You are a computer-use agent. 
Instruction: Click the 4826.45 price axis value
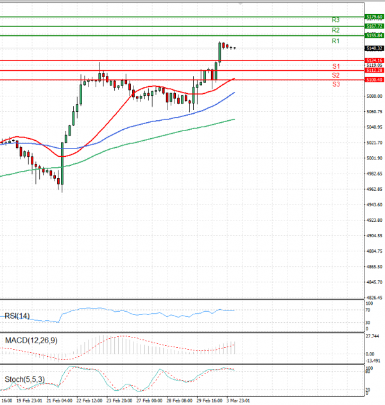point(375,298)
